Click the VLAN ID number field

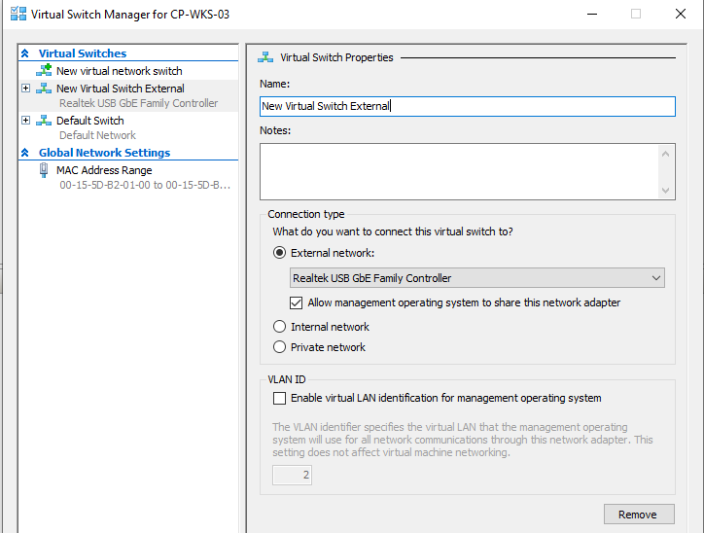292,475
